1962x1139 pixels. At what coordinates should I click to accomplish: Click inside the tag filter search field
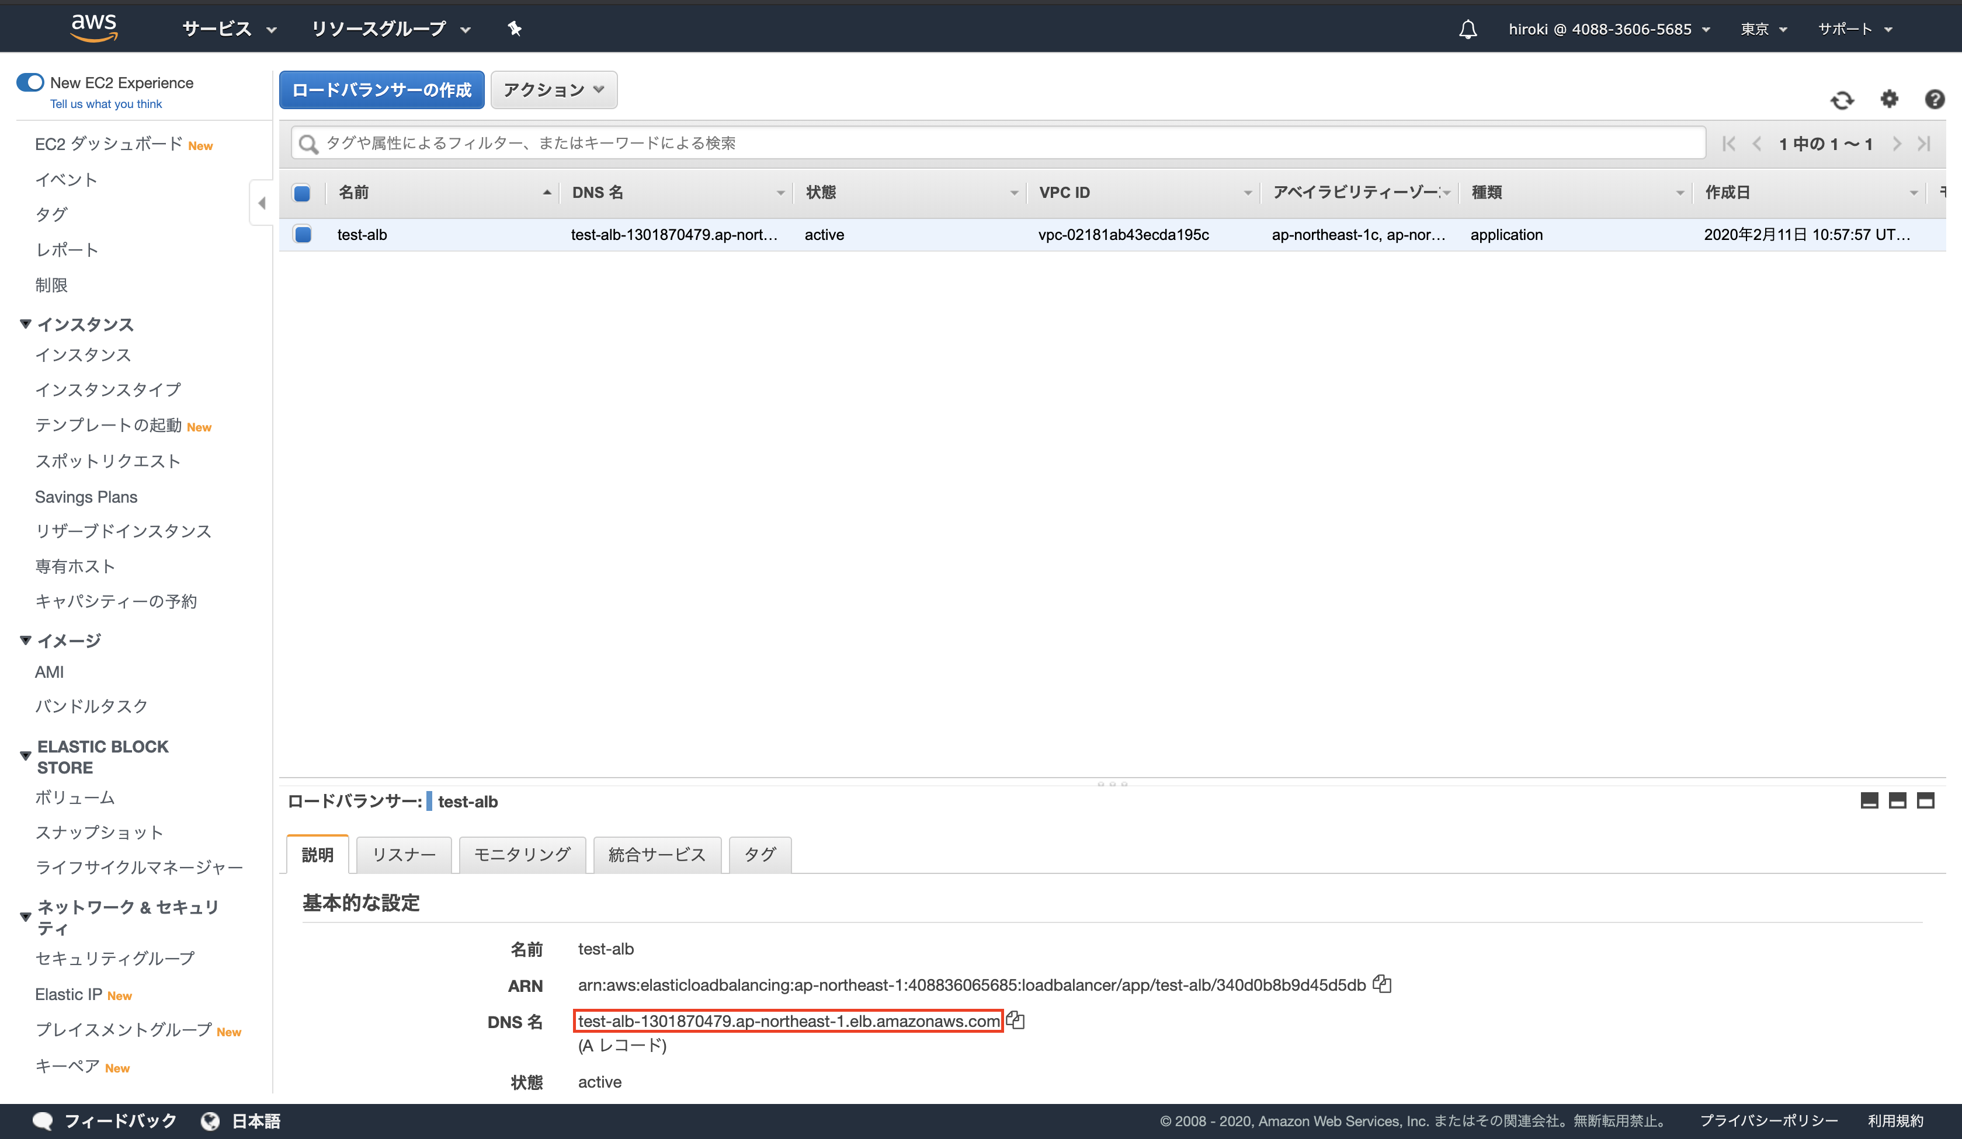779,142
